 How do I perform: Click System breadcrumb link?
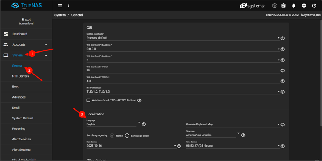click(x=60, y=15)
